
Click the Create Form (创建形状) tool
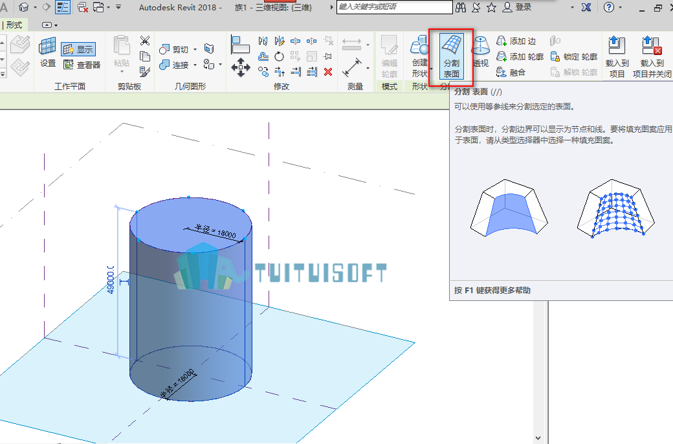[x=419, y=56]
